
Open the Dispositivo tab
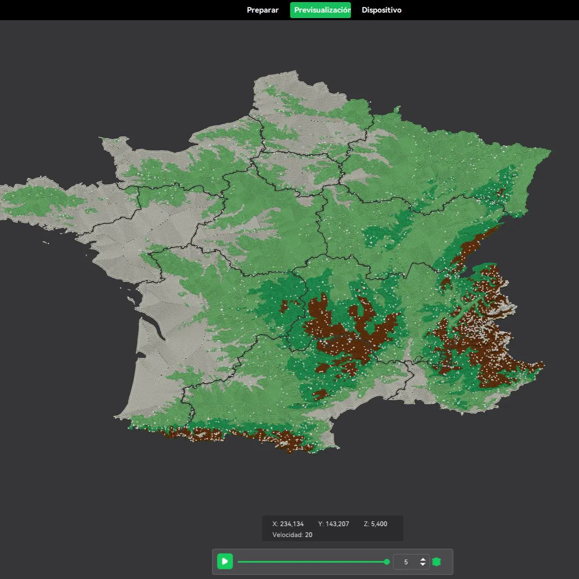click(381, 10)
